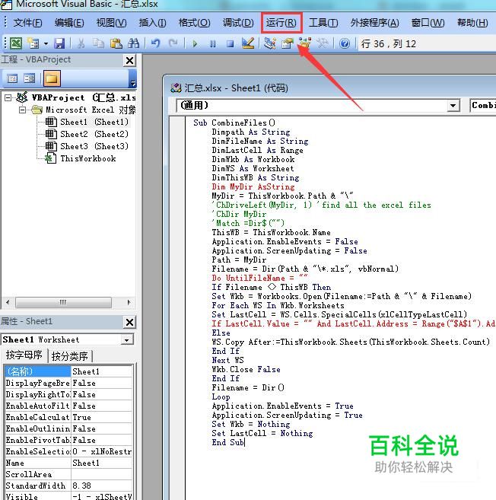Viewport: 496px width, 500px height.
Task: Click the project panel scroll right arrow
Action: pyautogui.click(x=129, y=302)
